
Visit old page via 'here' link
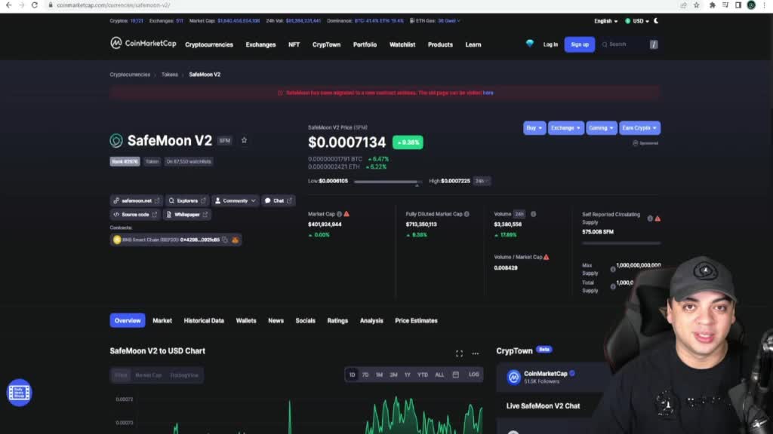(x=488, y=93)
